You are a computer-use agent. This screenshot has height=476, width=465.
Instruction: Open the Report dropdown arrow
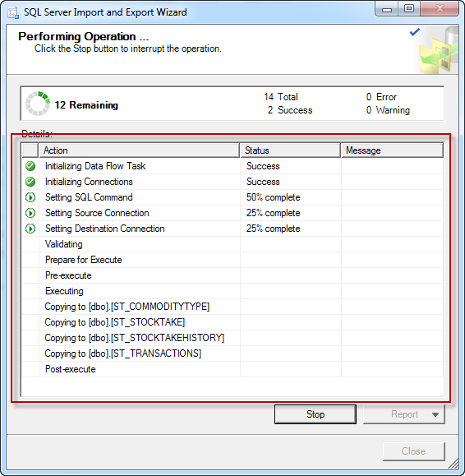[x=435, y=414]
